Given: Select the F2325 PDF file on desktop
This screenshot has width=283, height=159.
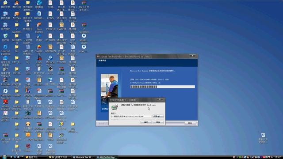Looking at the screenshot, I should 50,15.
